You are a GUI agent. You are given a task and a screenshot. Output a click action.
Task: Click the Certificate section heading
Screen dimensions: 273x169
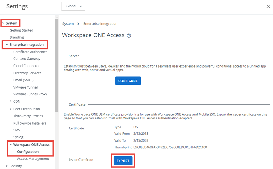coord(77,105)
